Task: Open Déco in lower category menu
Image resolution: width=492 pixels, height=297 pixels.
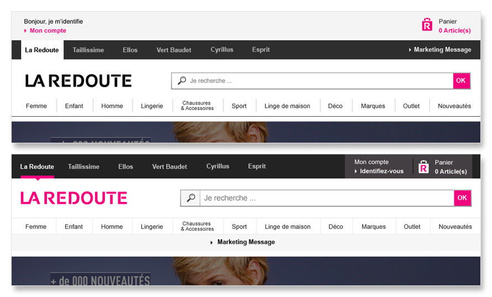Action: point(336,227)
